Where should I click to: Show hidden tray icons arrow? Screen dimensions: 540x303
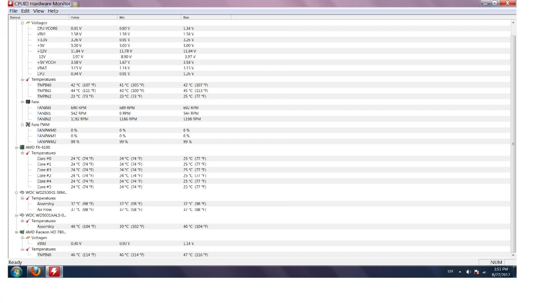click(460, 272)
